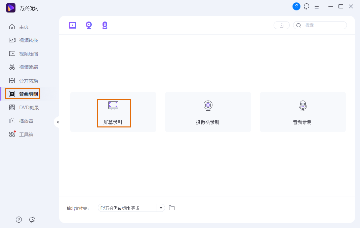Open customer support via headset icon
The height and width of the screenshot is (228, 360).
306,6
